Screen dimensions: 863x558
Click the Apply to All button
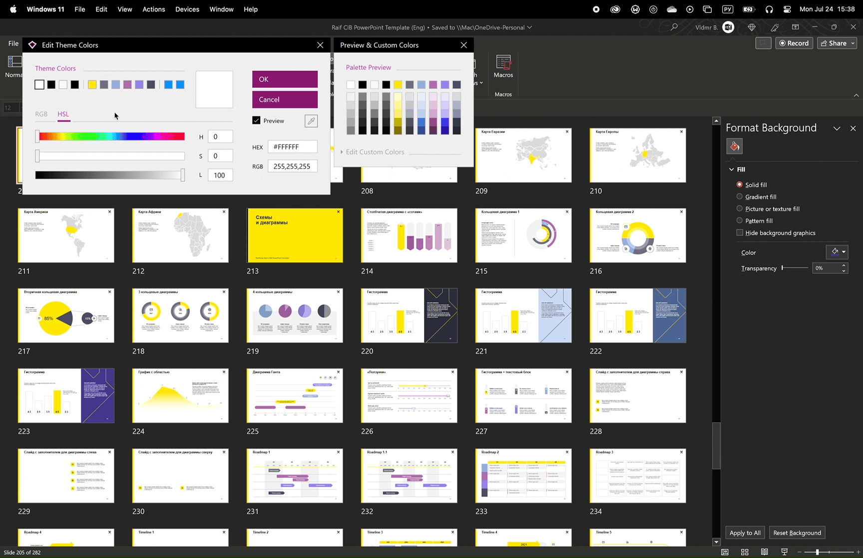pos(745,533)
